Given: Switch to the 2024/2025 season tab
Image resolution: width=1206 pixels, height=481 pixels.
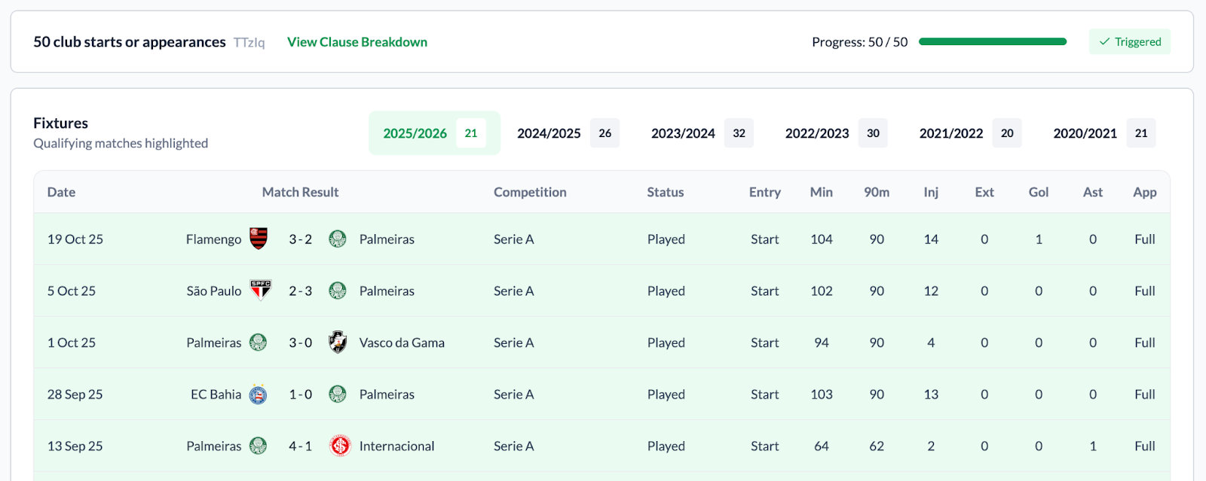Looking at the screenshot, I should [x=567, y=133].
